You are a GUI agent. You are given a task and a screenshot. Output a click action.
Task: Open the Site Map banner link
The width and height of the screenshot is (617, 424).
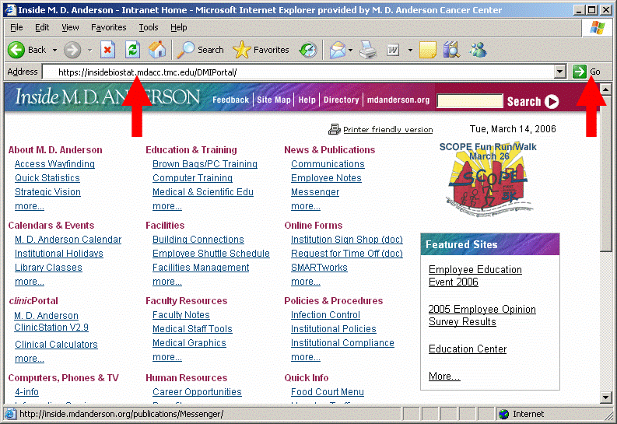(274, 100)
